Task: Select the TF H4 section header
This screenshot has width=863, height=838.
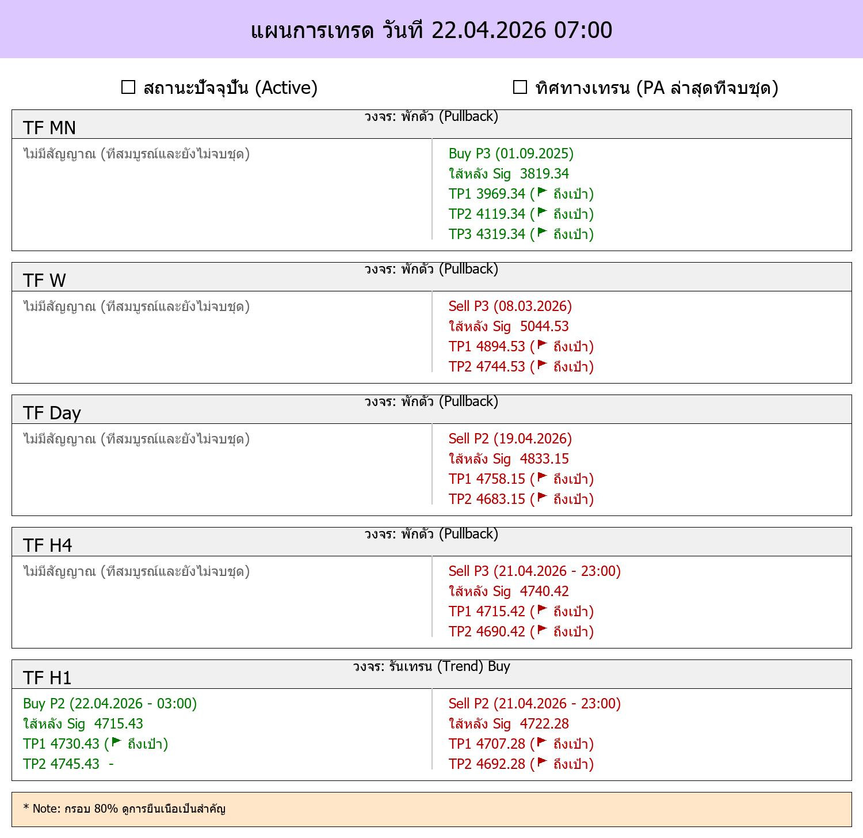Action: pyautogui.click(x=431, y=542)
